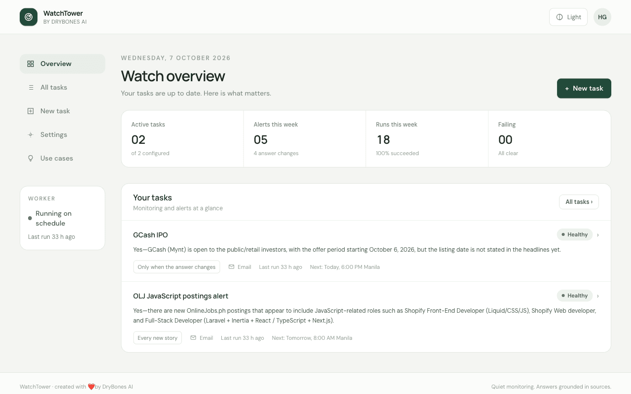The height and width of the screenshot is (394, 631).
Task: Click the HG user avatar
Action: 602,17
